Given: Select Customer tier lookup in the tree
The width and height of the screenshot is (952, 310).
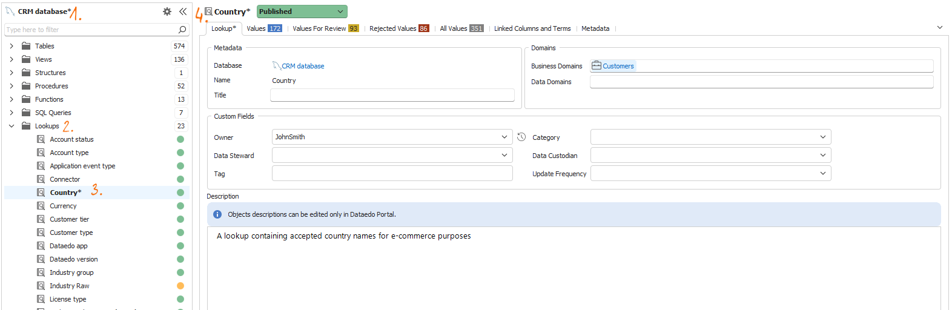Looking at the screenshot, I should [69, 219].
